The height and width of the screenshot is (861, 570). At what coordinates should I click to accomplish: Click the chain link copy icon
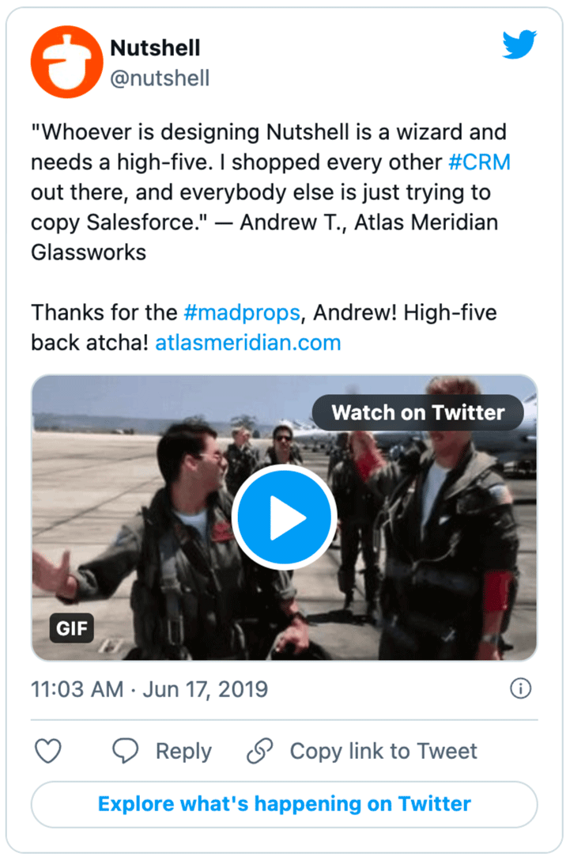click(259, 751)
